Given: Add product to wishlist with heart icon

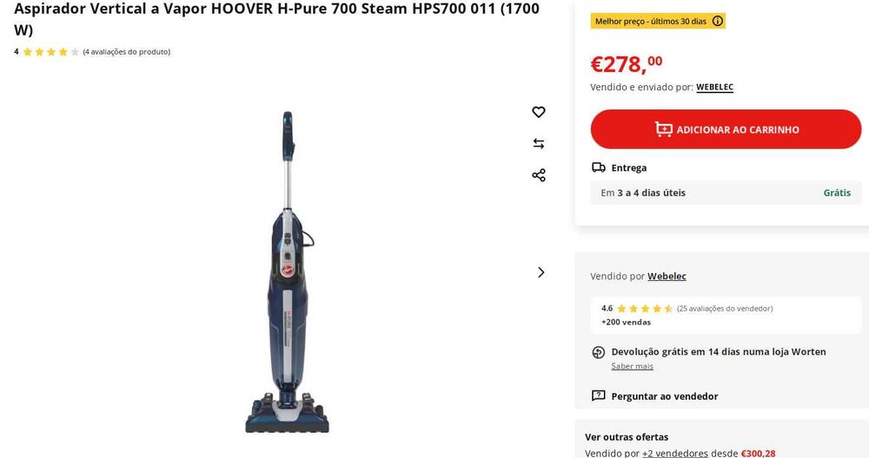Looking at the screenshot, I should [538, 112].
